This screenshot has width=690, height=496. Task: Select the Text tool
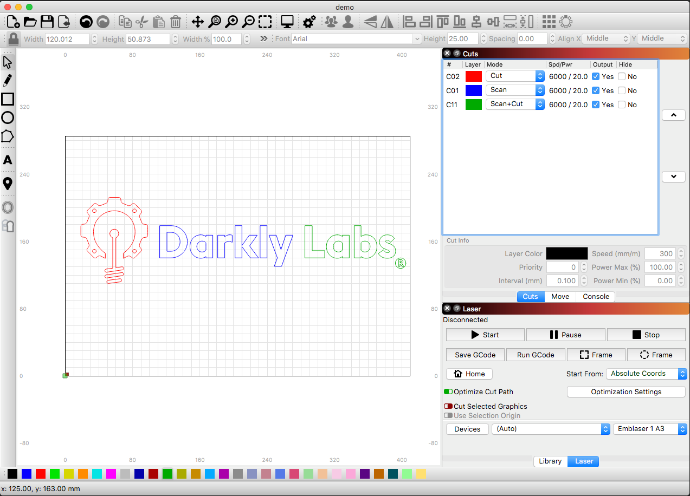(x=8, y=160)
